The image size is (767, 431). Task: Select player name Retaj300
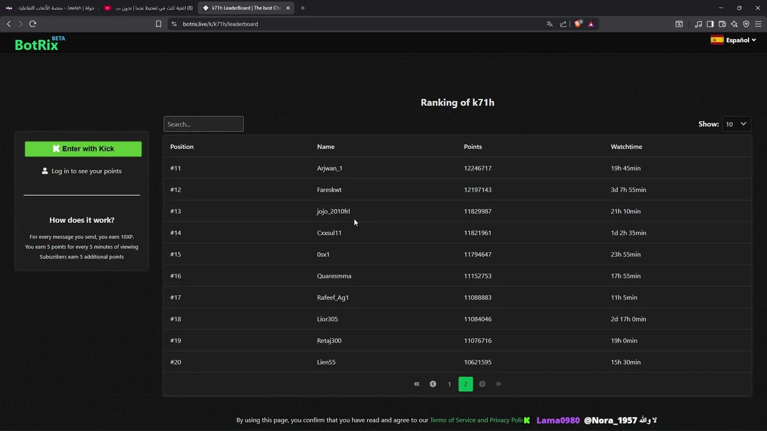(x=329, y=341)
